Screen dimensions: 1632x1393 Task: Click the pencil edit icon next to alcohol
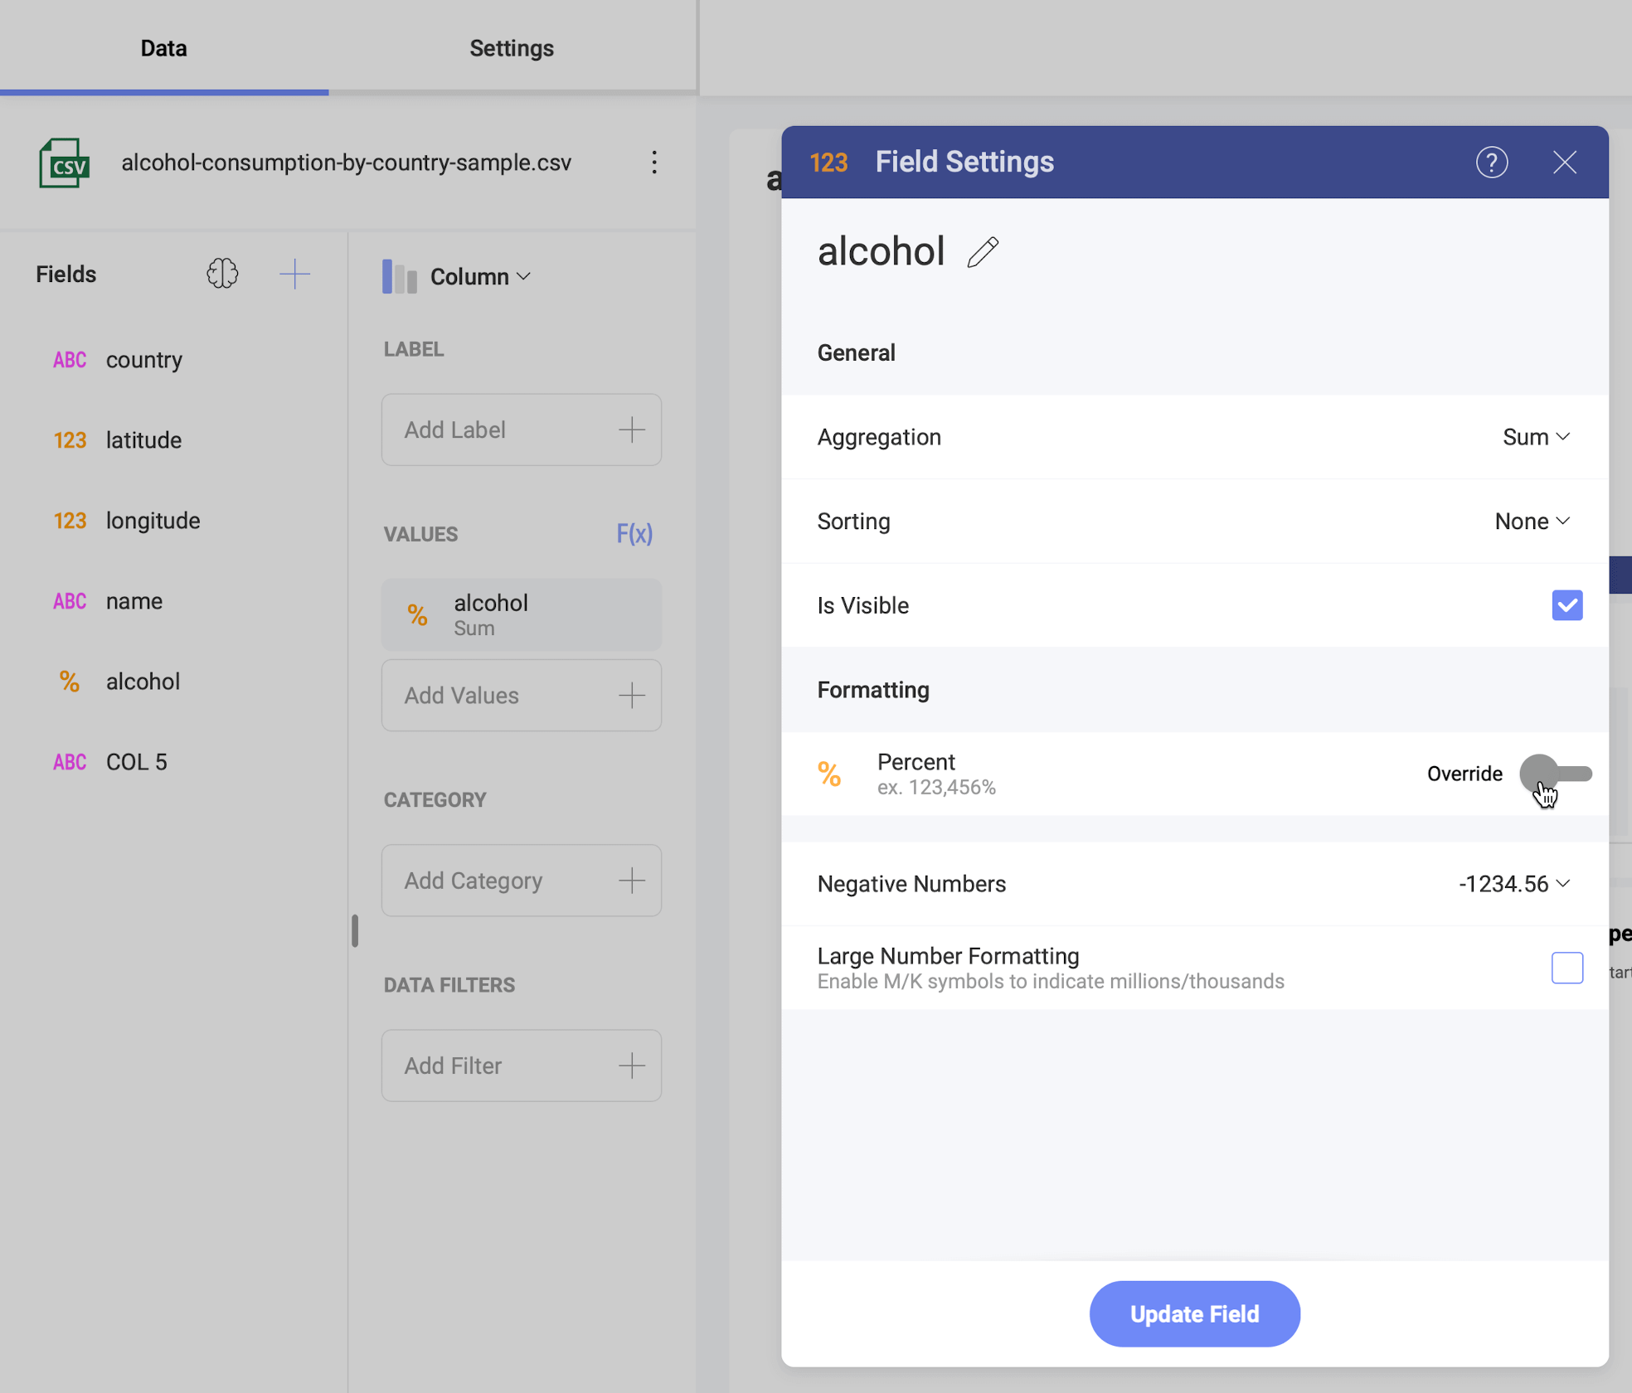pyautogui.click(x=984, y=251)
